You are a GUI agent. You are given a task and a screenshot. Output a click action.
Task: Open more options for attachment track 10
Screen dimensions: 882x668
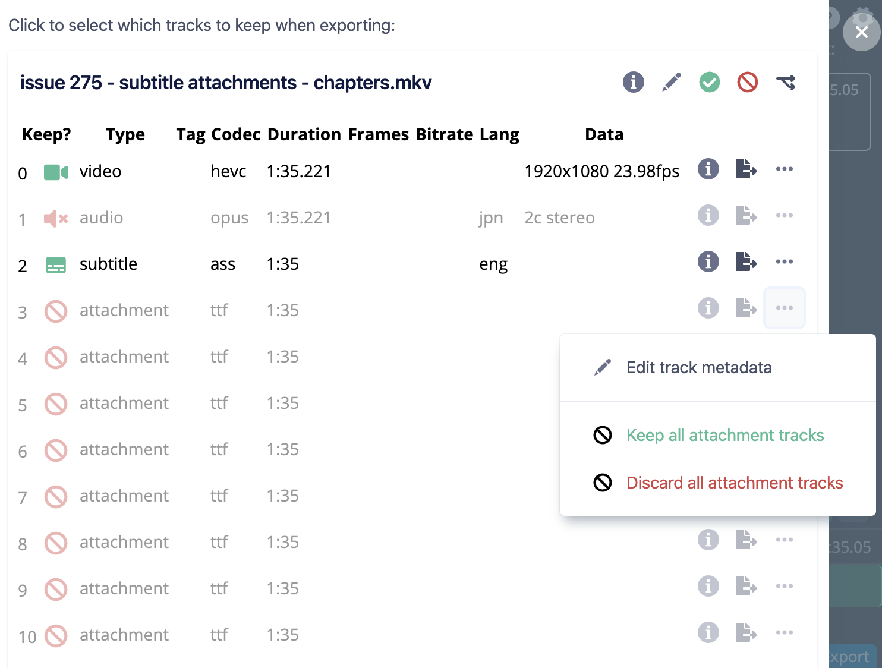tap(785, 632)
